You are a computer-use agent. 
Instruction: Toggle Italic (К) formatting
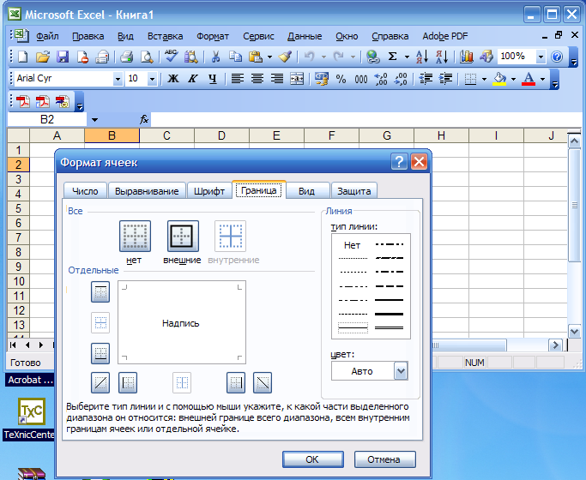193,79
